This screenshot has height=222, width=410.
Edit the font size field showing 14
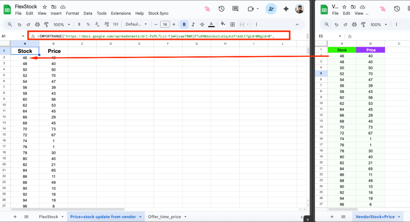165,24
